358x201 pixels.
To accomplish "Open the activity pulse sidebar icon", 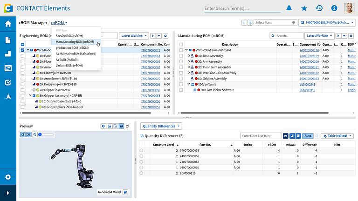I will (8, 97).
